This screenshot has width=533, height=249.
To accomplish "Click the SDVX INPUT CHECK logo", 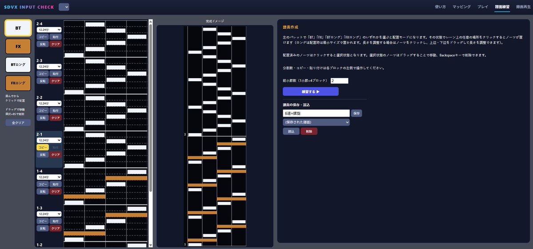I will 29,7.
